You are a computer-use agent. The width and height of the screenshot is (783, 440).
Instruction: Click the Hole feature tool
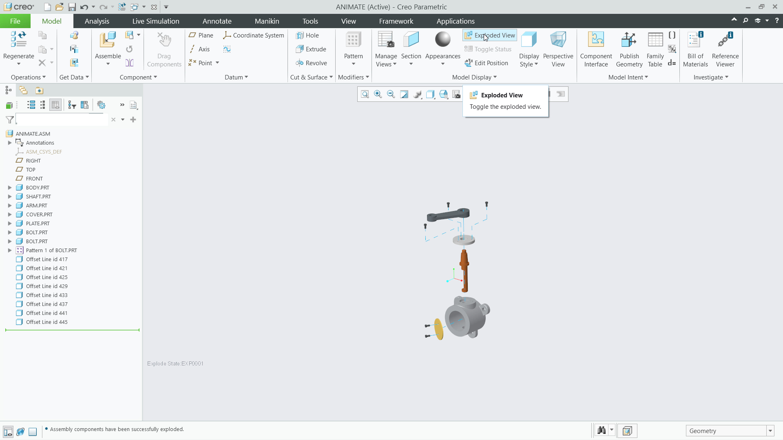(307, 35)
